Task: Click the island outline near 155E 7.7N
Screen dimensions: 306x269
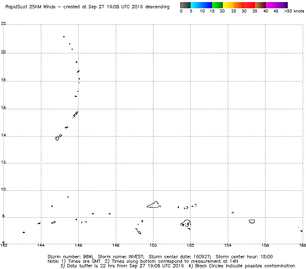Action: [x=252, y=221]
